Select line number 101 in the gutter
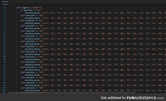Screen dimensions: 166x101 click(4, 91)
